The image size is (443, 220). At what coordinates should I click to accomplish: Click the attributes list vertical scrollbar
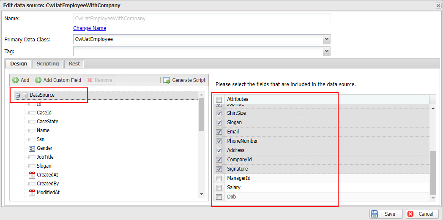coord(432,171)
